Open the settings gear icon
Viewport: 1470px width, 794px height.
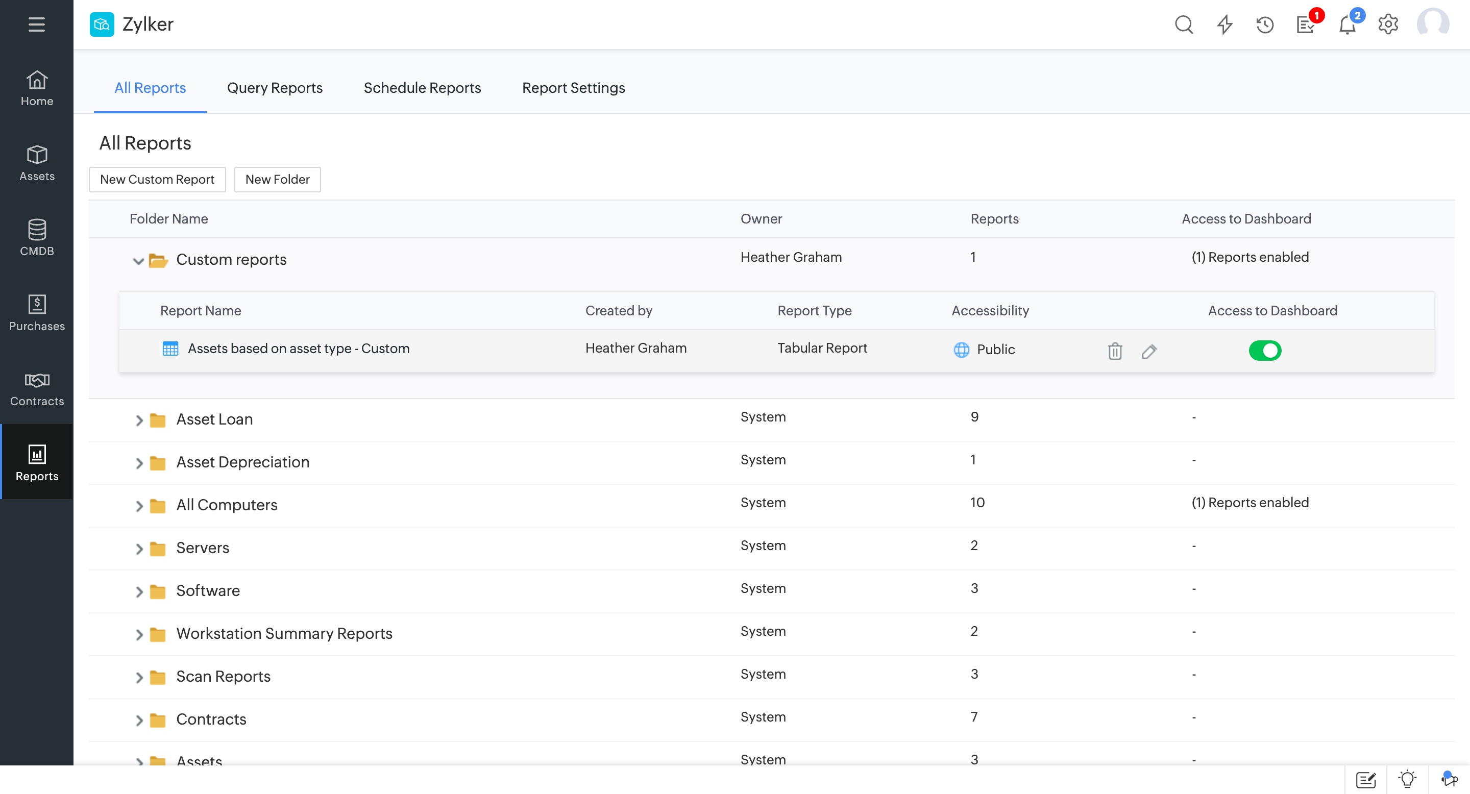[x=1388, y=24]
